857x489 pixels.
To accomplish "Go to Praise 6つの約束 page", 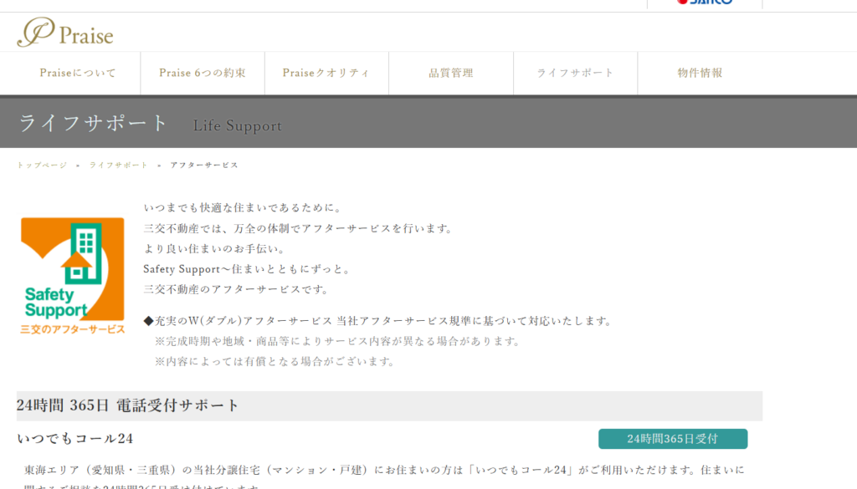I will click(203, 73).
